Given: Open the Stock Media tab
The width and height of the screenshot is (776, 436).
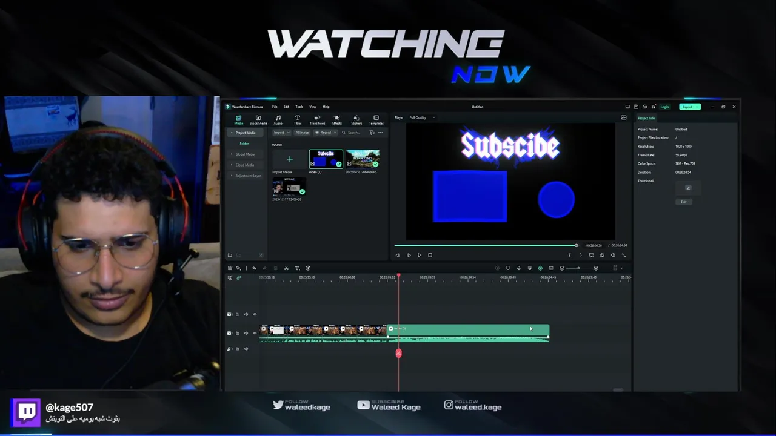Looking at the screenshot, I should (x=258, y=120).
